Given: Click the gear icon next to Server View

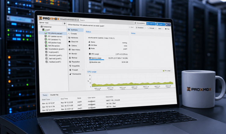Looking at the screenshot, I should (64, 23).
